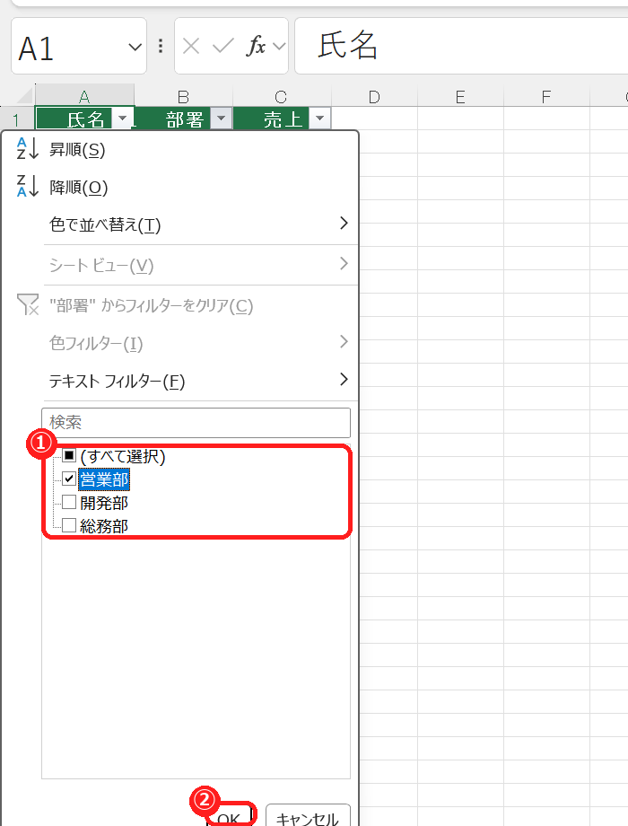Screen dimensions: 628x826
Task: Open テキスト フィルター(F) submenu
Action: 180,381
